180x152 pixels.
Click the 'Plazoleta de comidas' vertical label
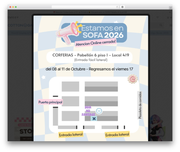(x=140, y=105)
